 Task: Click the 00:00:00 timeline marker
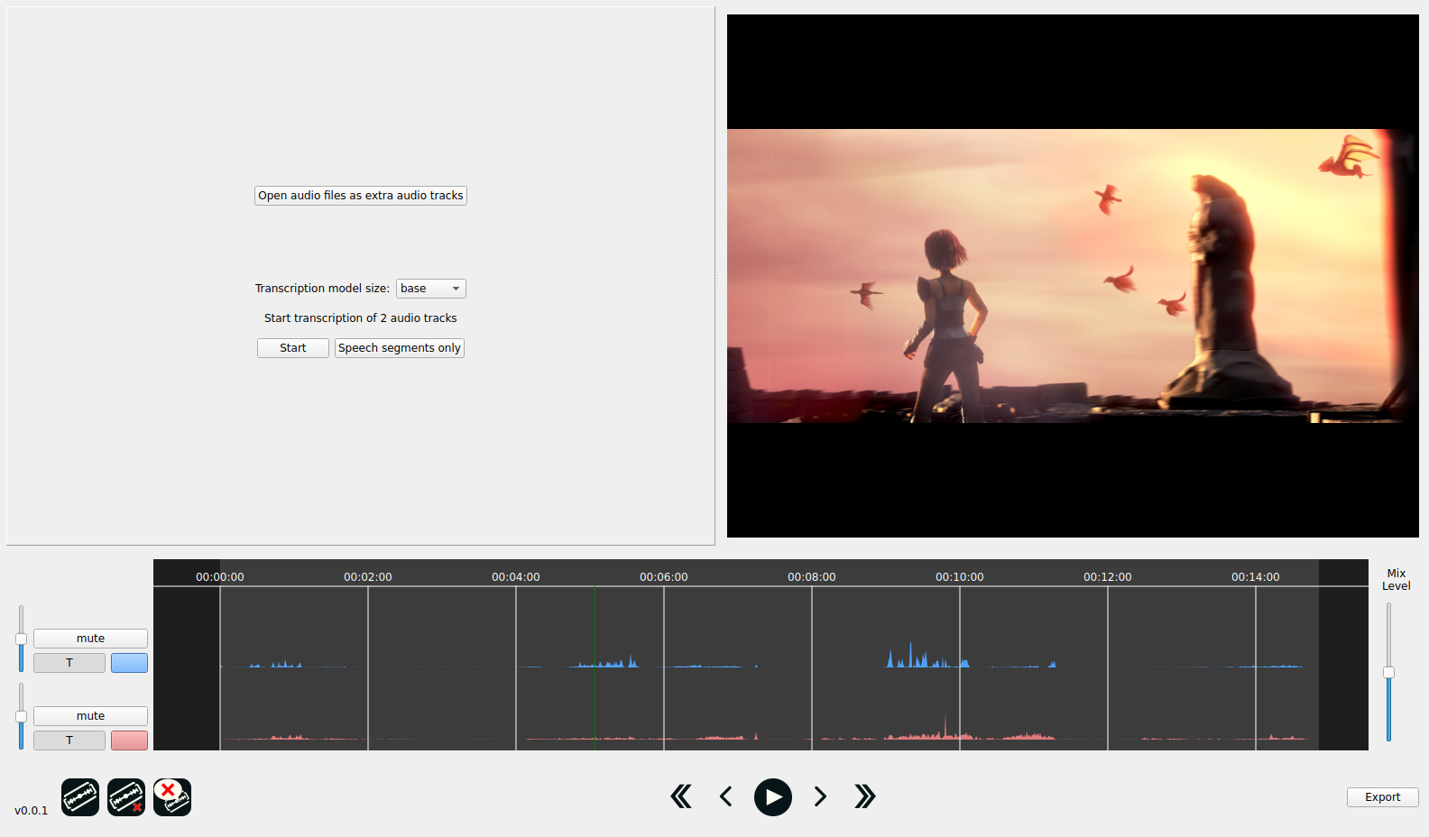[220, 577]
